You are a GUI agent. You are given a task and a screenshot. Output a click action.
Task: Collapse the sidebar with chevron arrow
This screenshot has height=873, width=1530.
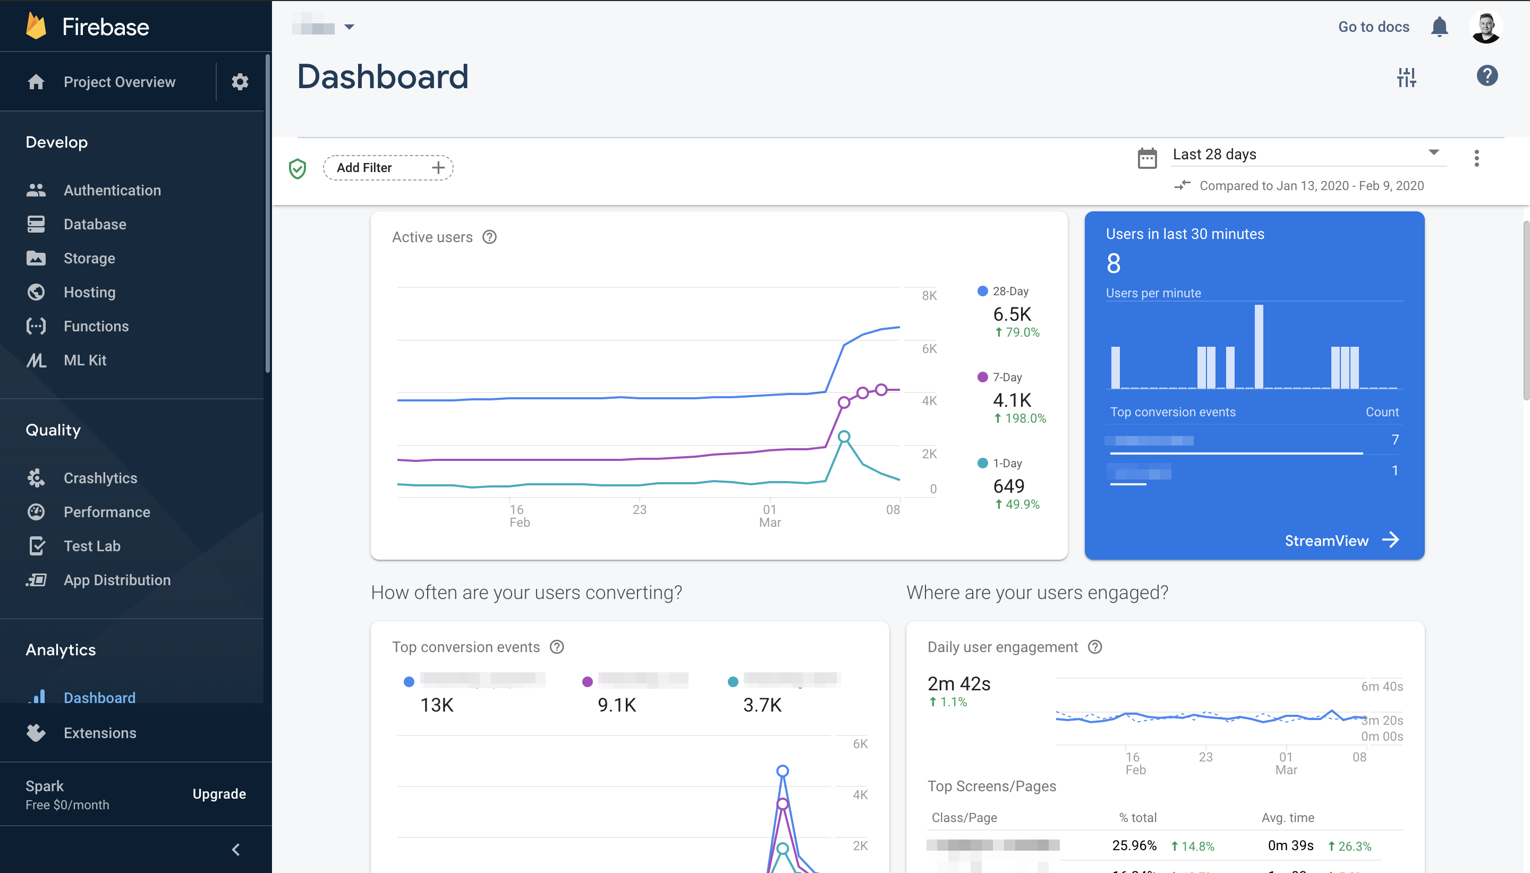click(x=236, y=850)
